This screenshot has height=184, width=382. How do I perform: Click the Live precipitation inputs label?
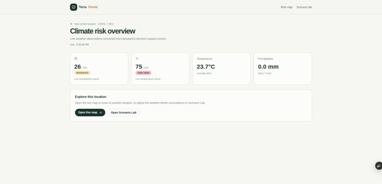coord(87,79)
